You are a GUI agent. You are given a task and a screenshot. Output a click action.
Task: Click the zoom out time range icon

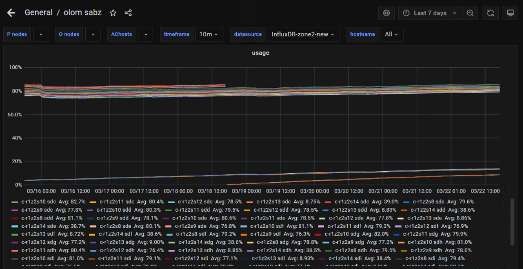coord(470,13)
